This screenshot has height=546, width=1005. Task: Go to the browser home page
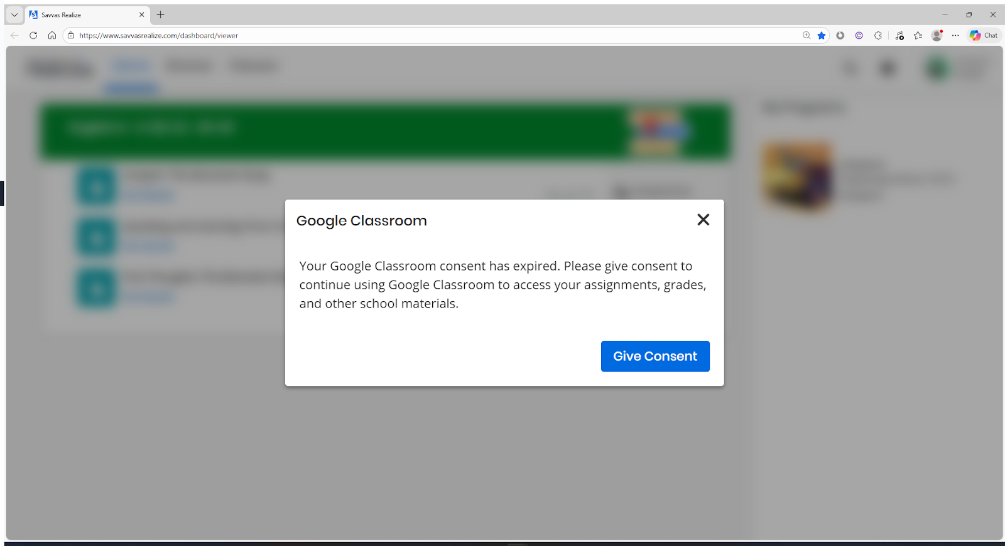point(52,36)
